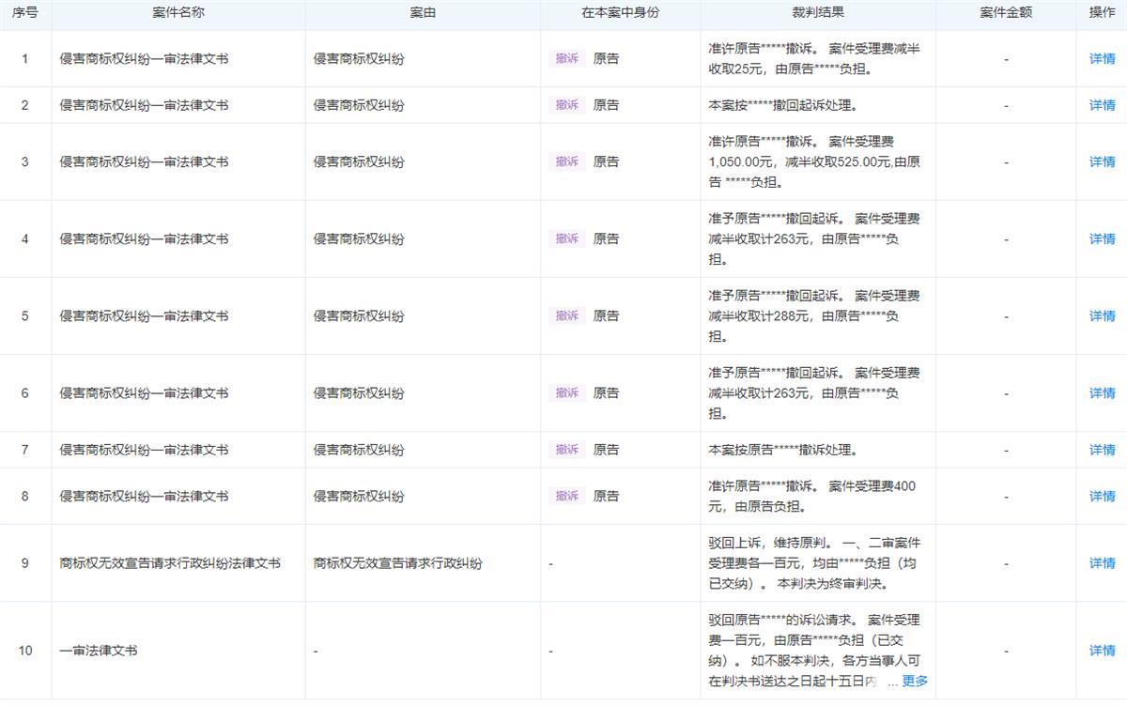Expand 更多 in row 10 judgment result

point(914,681)
